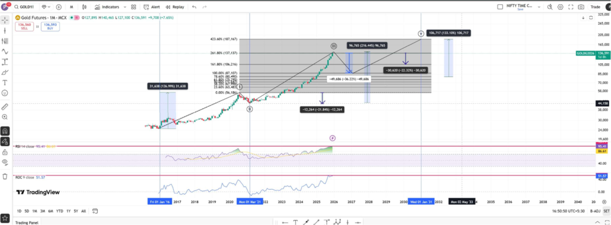Open chart settings hexagon icon
611x225 pixels.
(560, 7)
